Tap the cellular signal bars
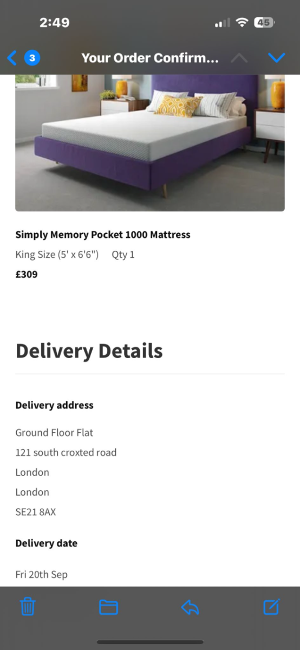The image size is (300, 650). tap(223, 23)
